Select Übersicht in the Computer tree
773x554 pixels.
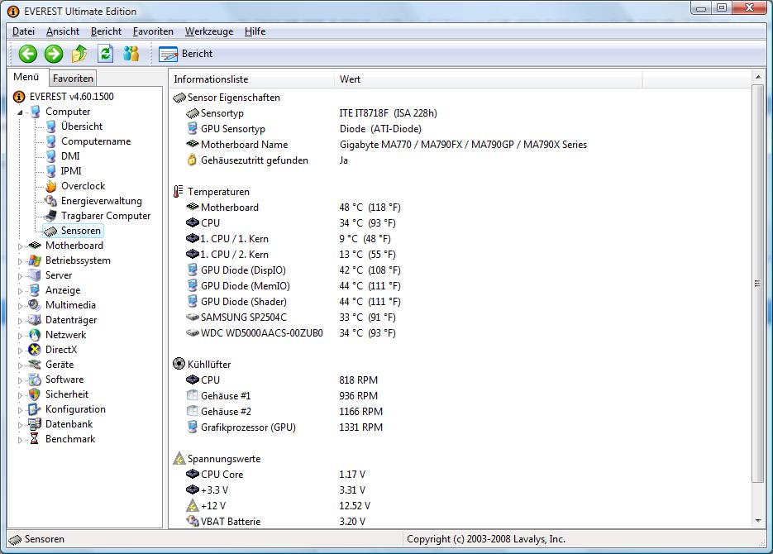point(82,127)
